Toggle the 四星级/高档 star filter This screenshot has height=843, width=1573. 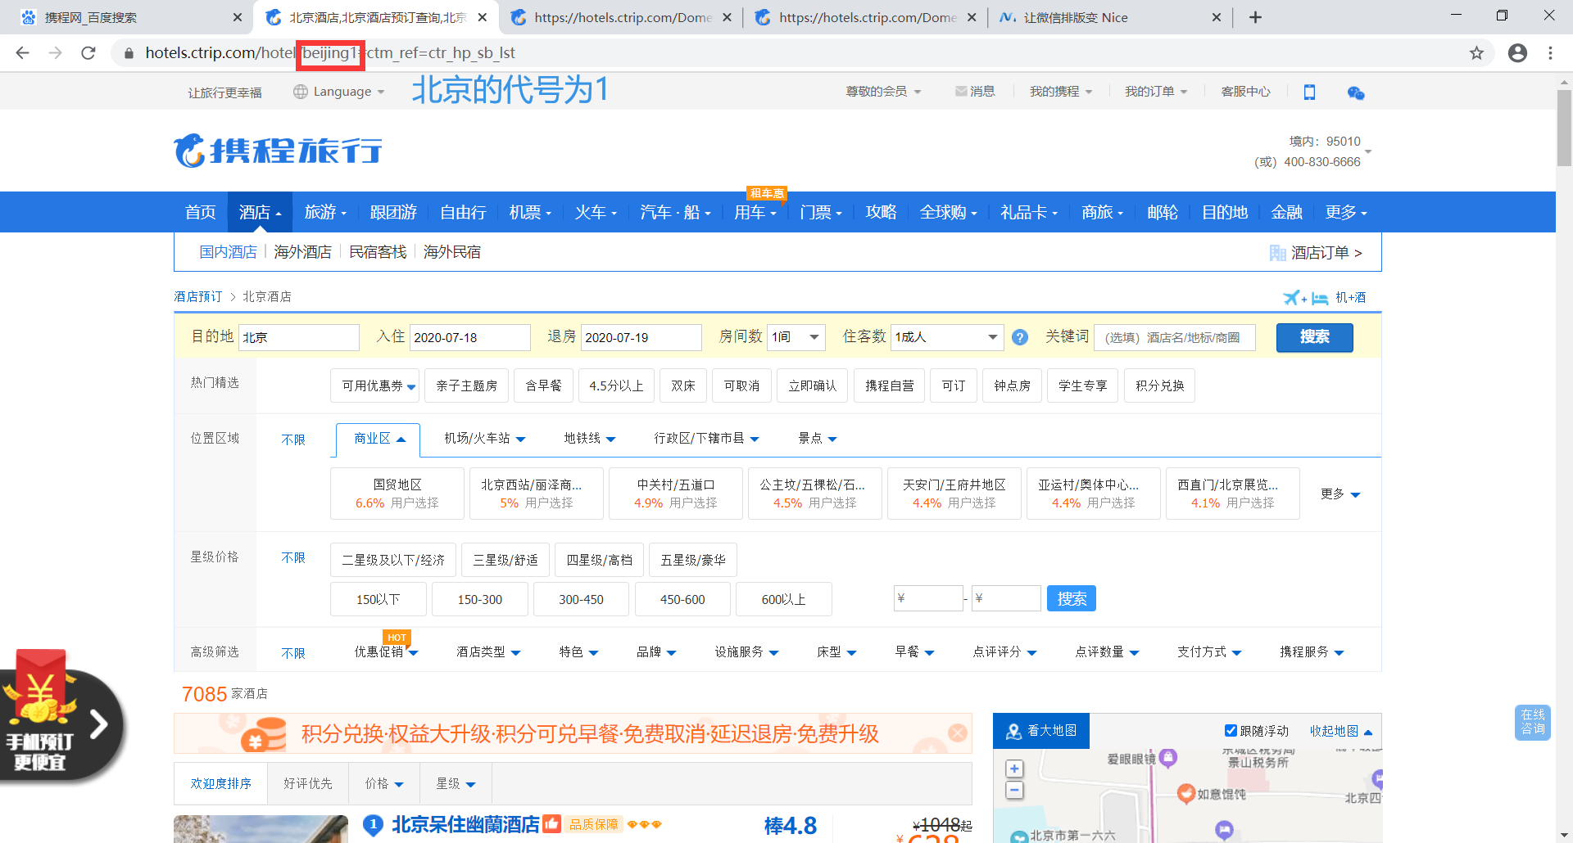(600, 560)
